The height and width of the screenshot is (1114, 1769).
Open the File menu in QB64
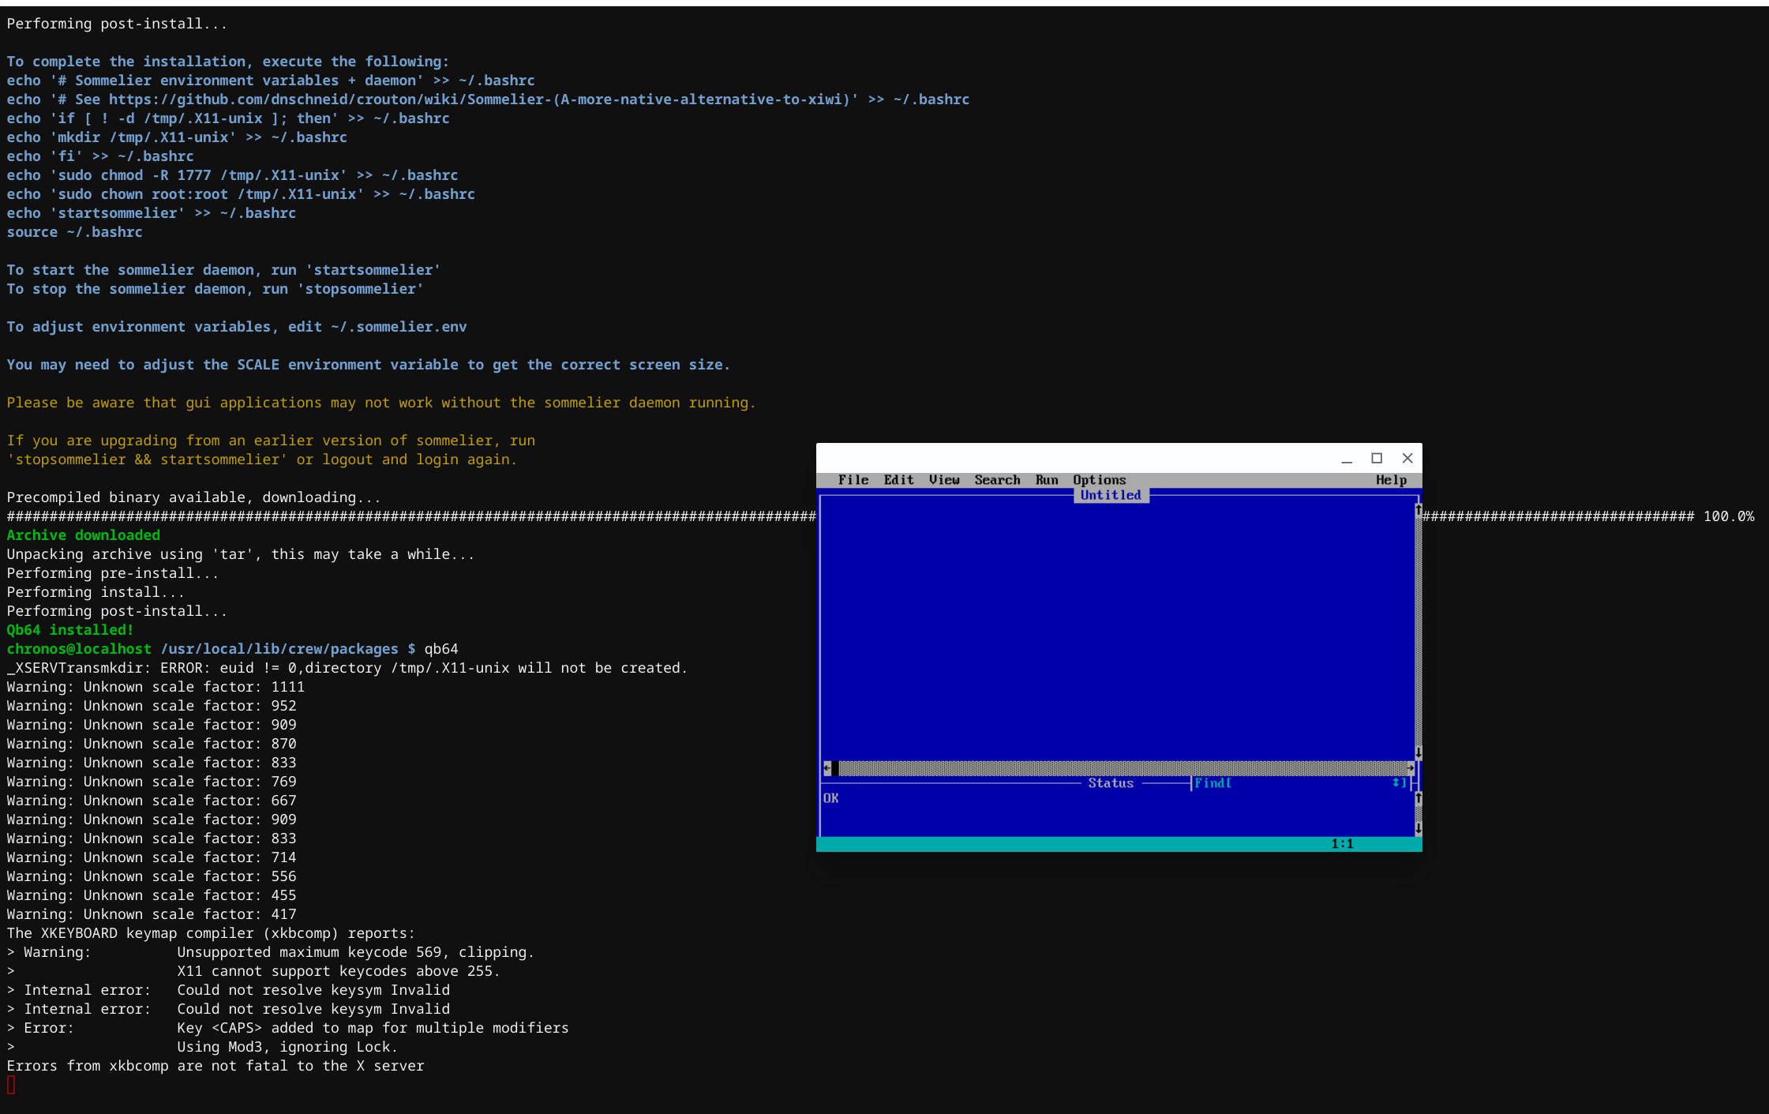[853, 480]
